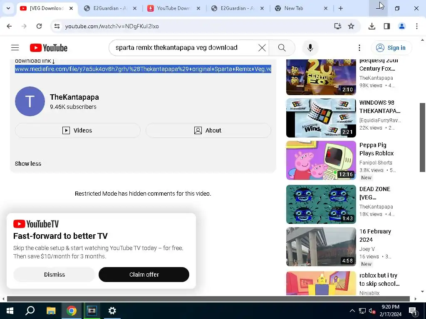Image resolution: width=426 pixels, height=319 pixels.
Task: Open 16 February 2024 video thumbnail
Action: click(x=321, y=247)
